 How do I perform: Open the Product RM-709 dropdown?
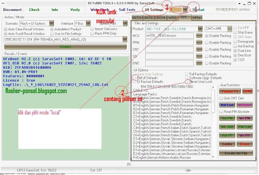[x=200, y=29]
